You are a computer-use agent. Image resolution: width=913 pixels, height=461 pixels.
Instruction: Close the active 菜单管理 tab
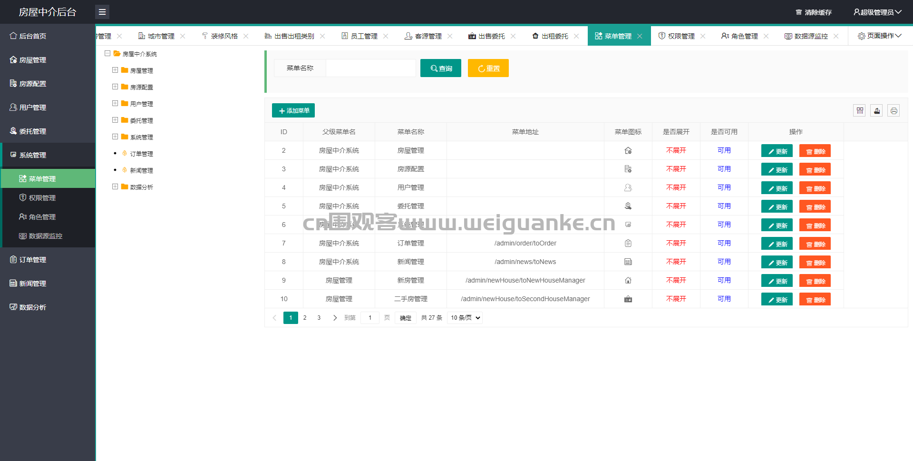(640, 36)
